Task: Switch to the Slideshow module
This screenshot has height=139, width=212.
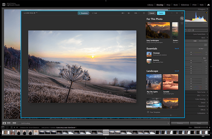Action: 185,5
